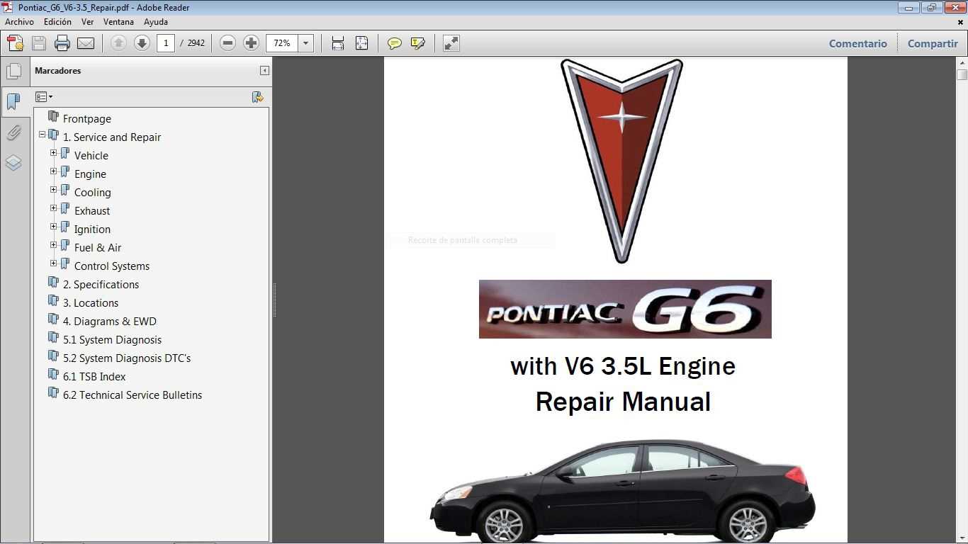Screen dimensions: 968x544
Task: Select the 5.1 System Diagnosis bookmark
Action: click(112, 340)
